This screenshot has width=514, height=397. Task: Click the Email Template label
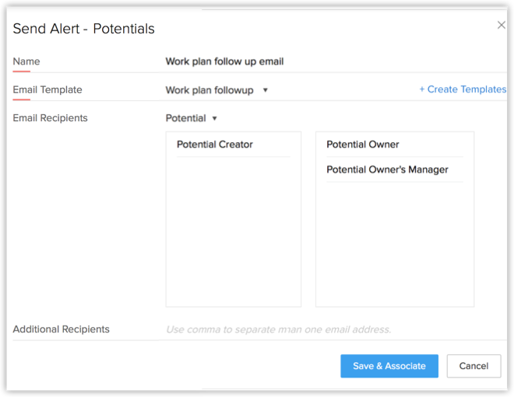[48, 89]
